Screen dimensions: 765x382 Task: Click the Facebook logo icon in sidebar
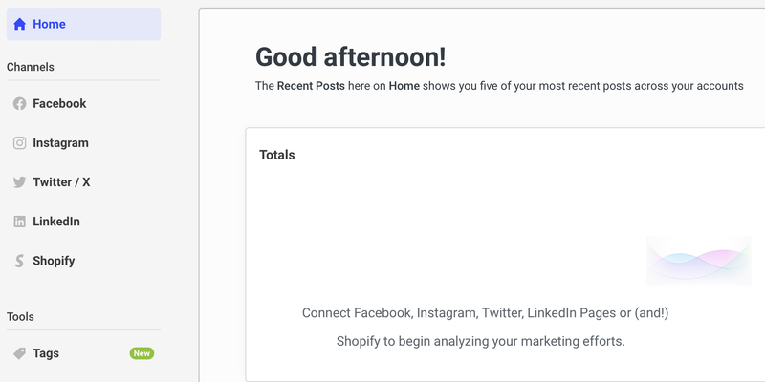19,104
